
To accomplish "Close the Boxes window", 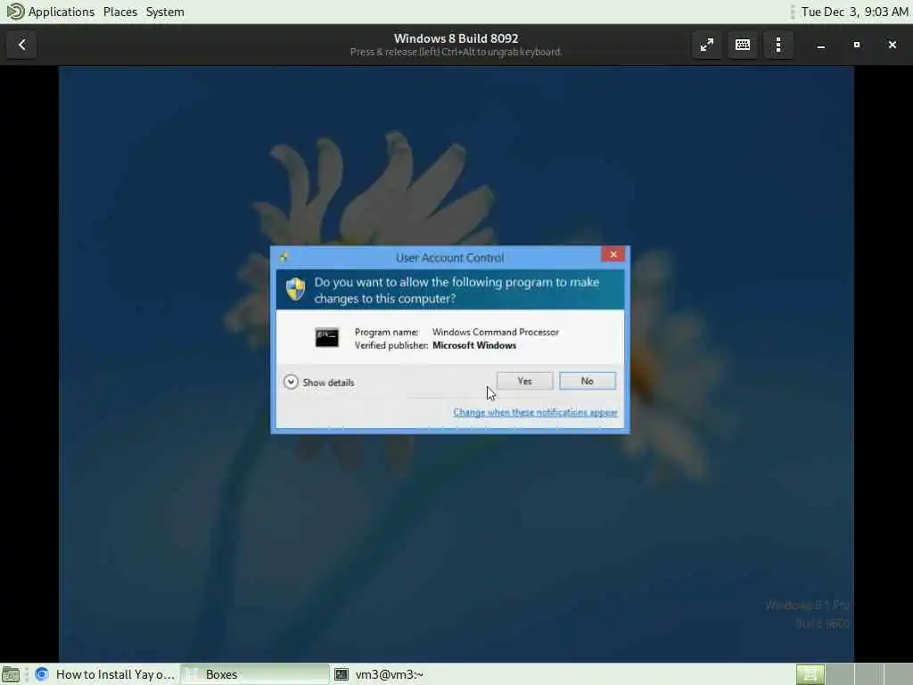I will click(892, 45).
